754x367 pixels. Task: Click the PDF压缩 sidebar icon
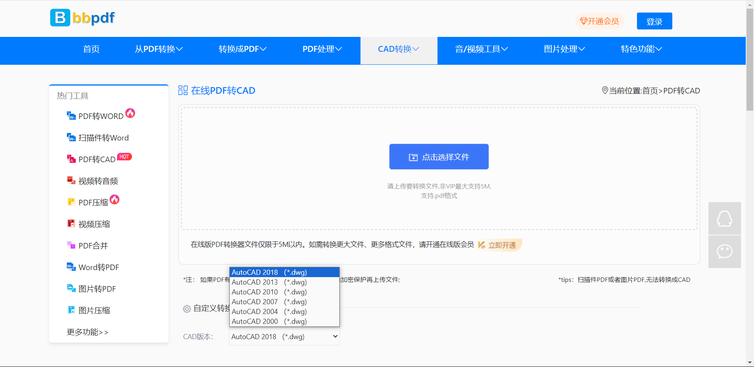71,202
